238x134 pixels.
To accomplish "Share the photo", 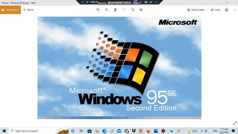I will click(216, 10).
